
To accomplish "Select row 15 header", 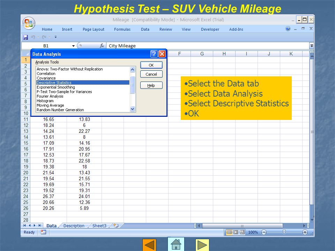I will tap(26, 143).
